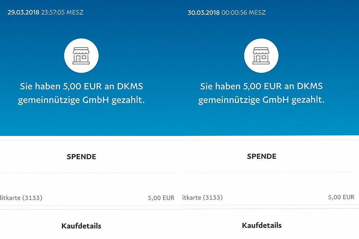
Task: Click 'gemeinnützige GmbH gezahlt.' line on right
Action: 261,100
